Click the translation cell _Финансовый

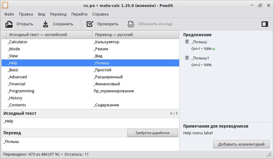click(107, 84)
